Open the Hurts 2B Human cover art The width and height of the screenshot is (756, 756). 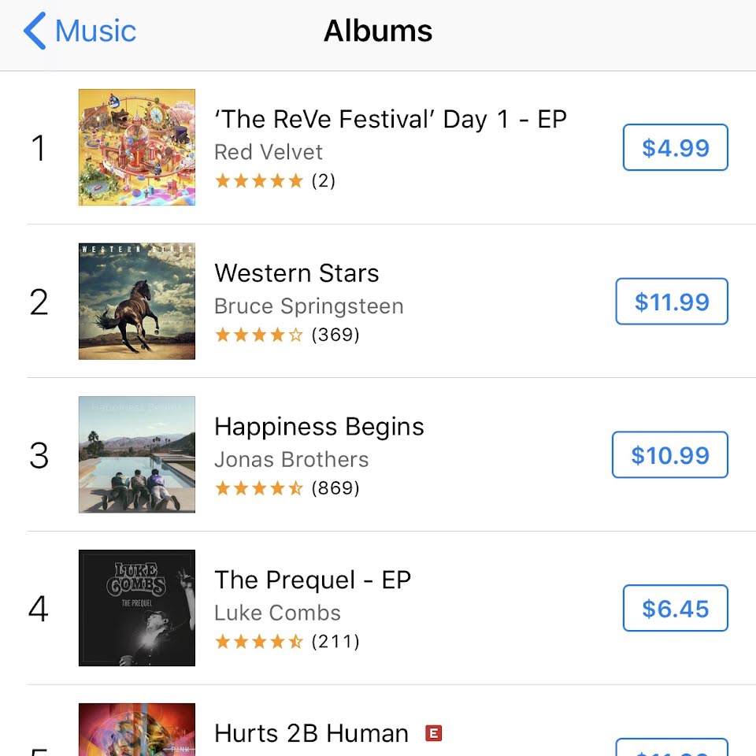[x=137, y=729]
